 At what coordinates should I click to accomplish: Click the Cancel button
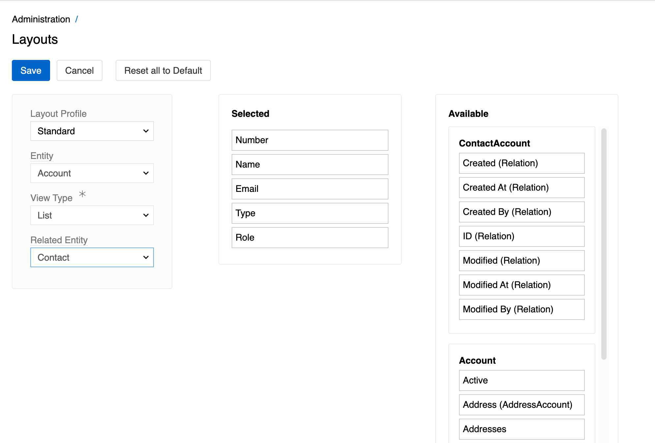tap(79, 70)
